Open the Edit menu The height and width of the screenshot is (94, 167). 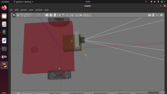click(16, 10)
